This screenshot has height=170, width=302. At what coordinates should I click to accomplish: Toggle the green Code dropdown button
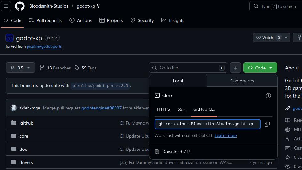pos(260,68)
